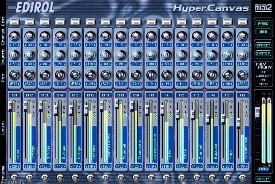Toggle the part 10 number button
Image resolution: width=275 pixels, height=184 pixels.
[x=151, y=95]
